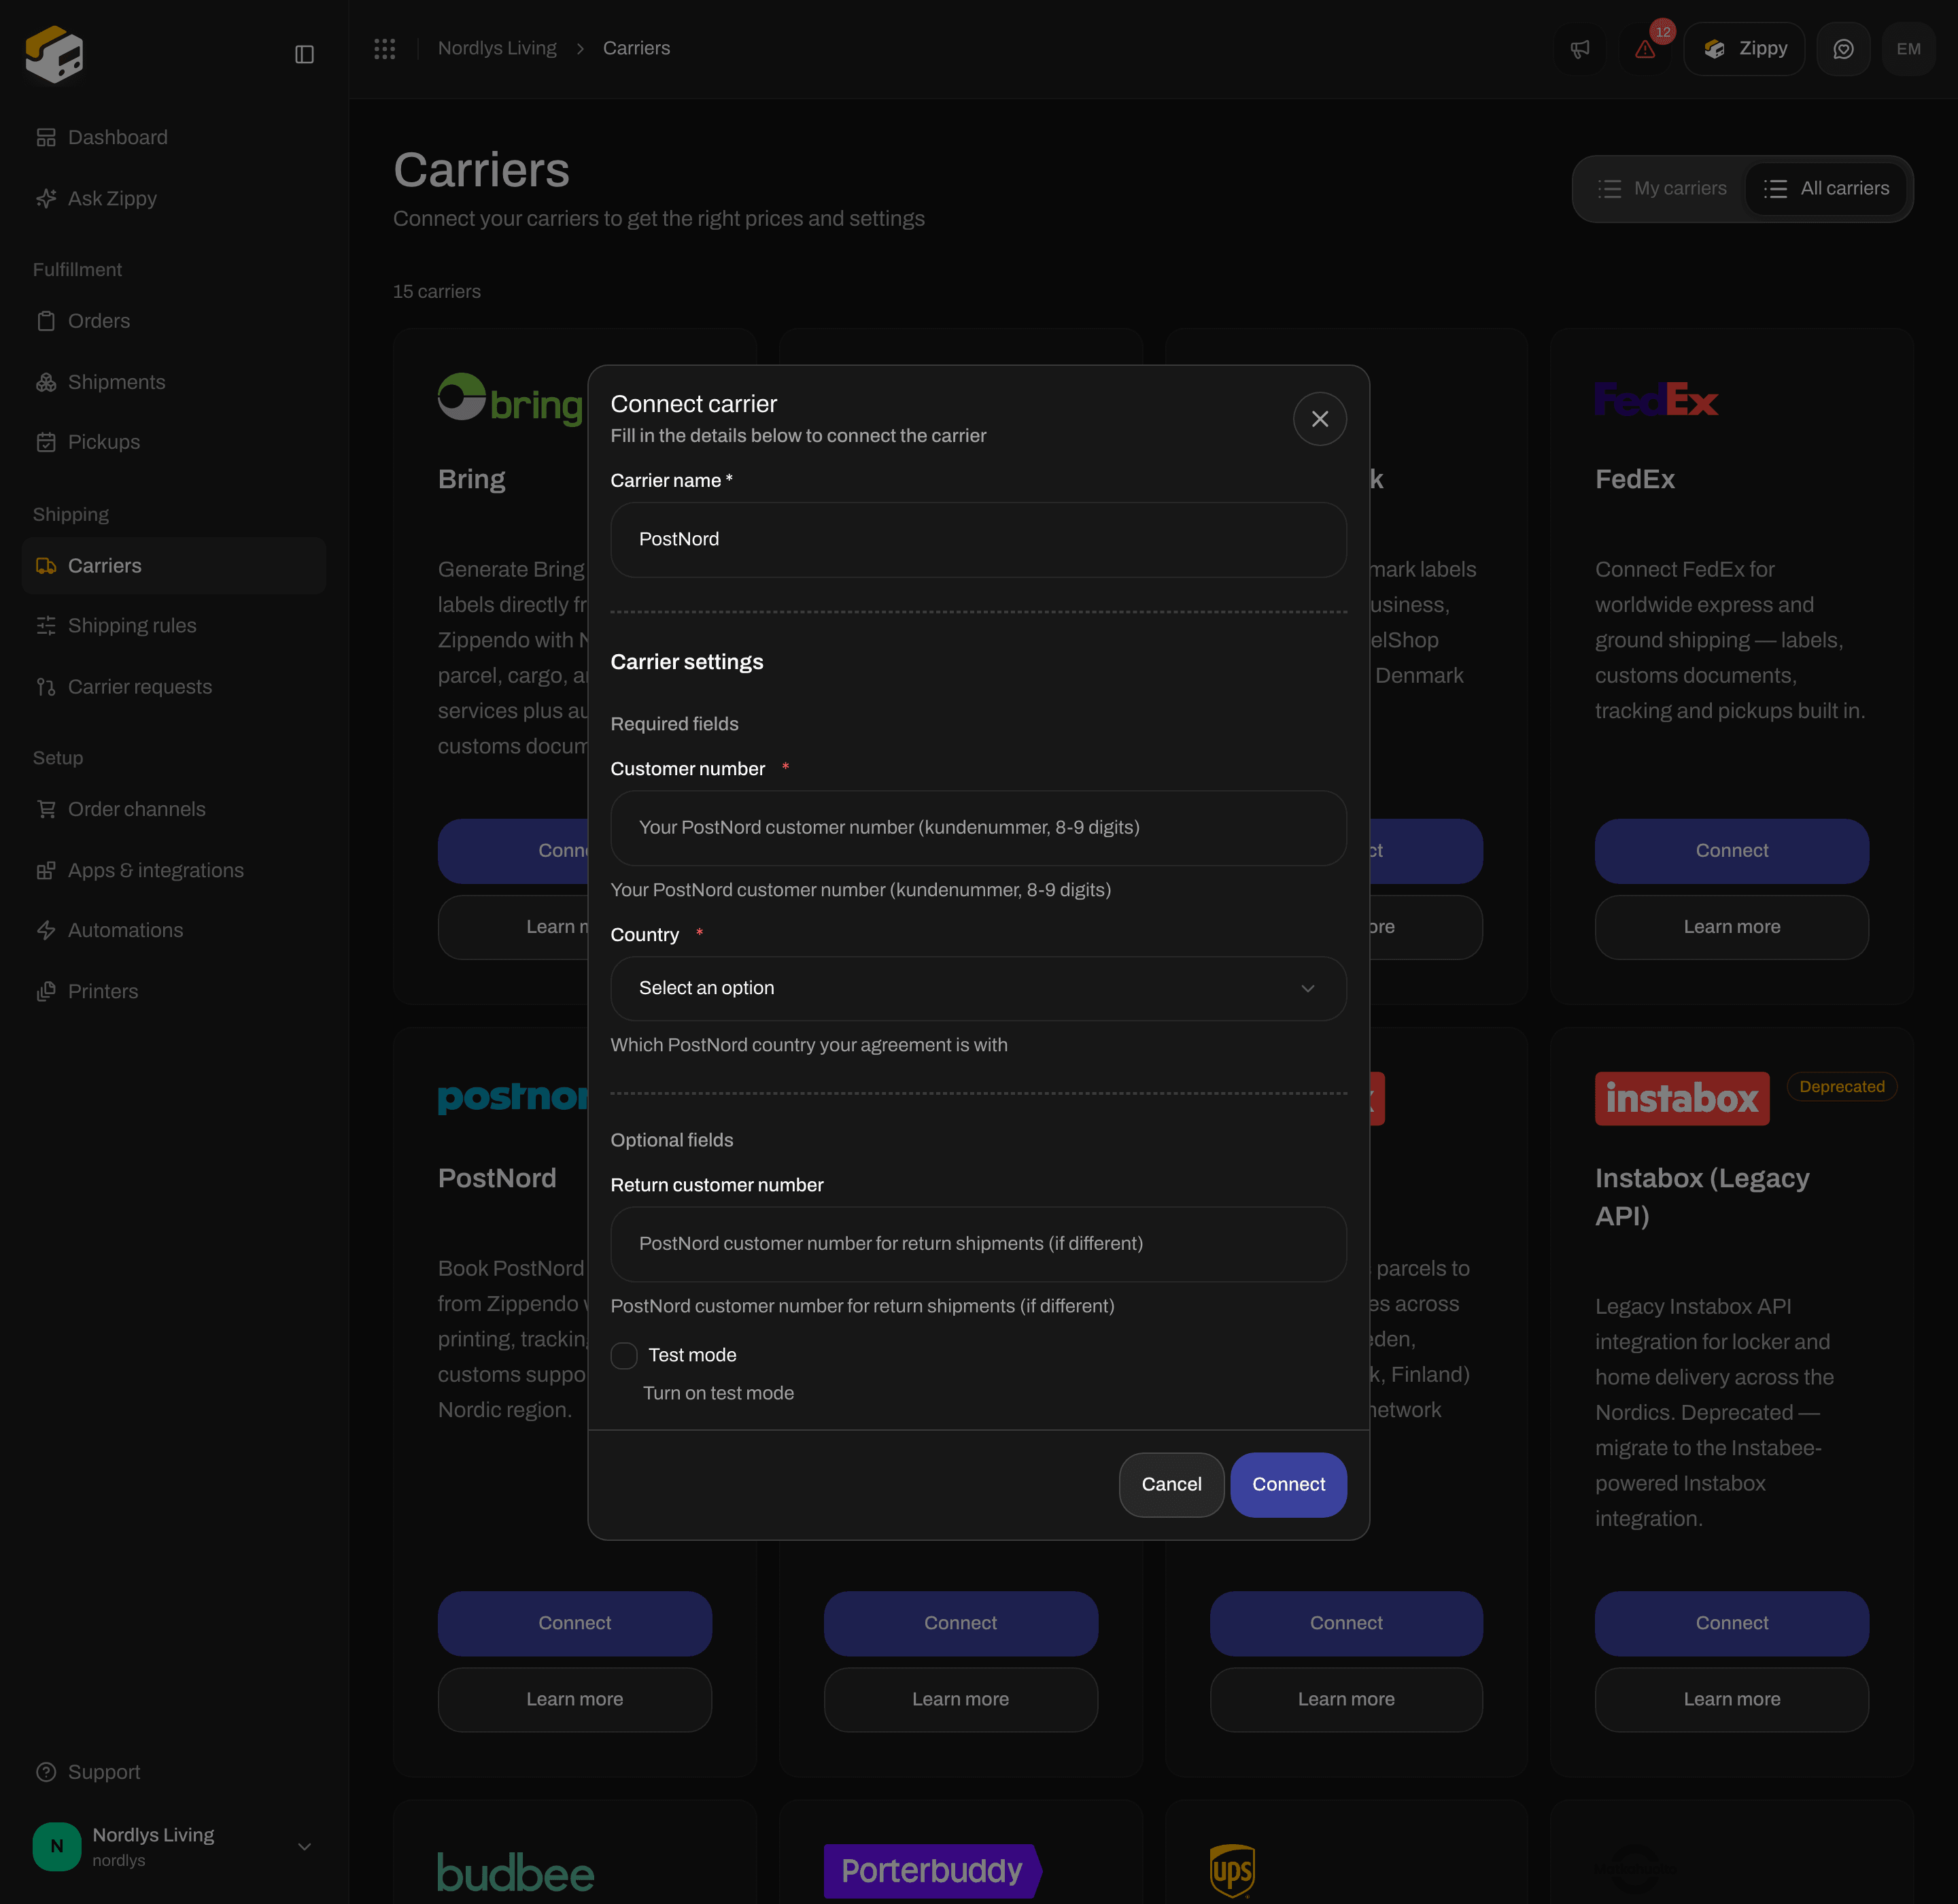Viewport: 1958px width, 1904px height.
Task: Click Connect on the PostNord card
Action: (574, 1623)
